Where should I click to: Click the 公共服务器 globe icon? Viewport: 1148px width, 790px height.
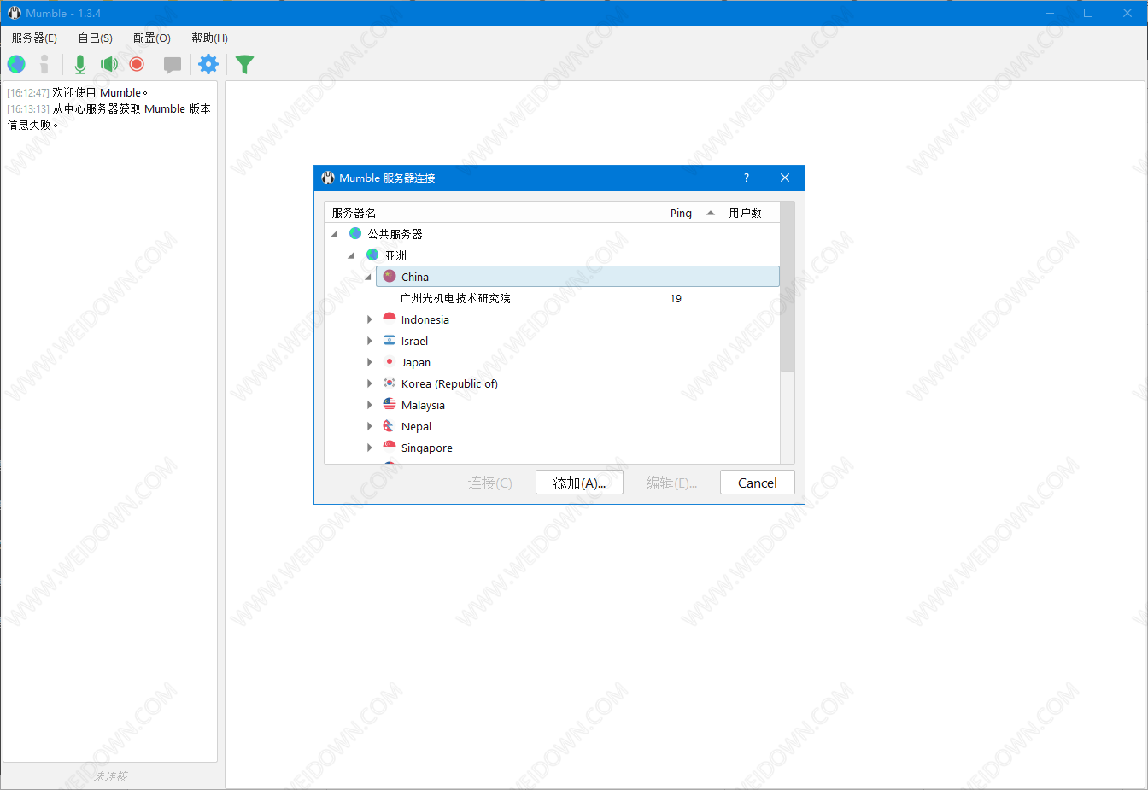coord(355,233)
